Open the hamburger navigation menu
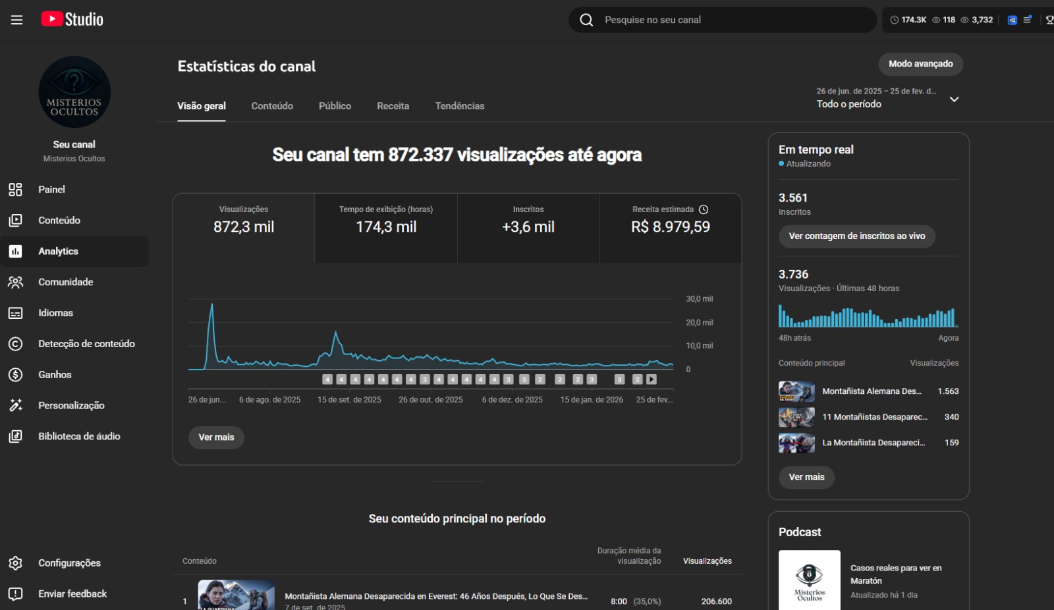The height and width of the screenshot is (610, 1054). [x=16, y=20]
